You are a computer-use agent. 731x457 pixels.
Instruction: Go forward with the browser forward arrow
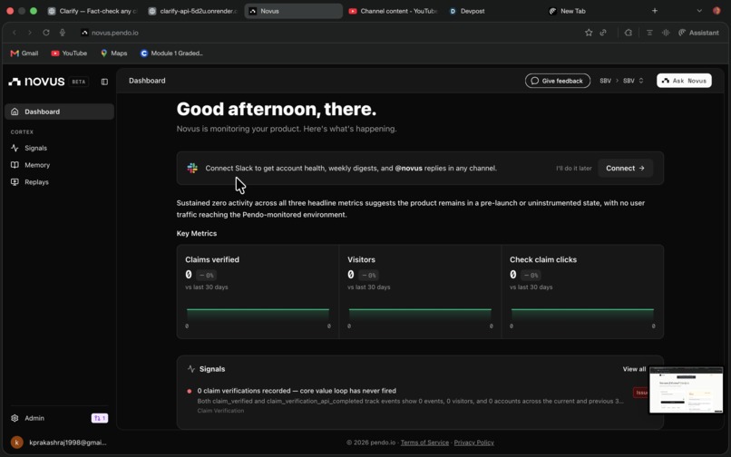(30, 33)
